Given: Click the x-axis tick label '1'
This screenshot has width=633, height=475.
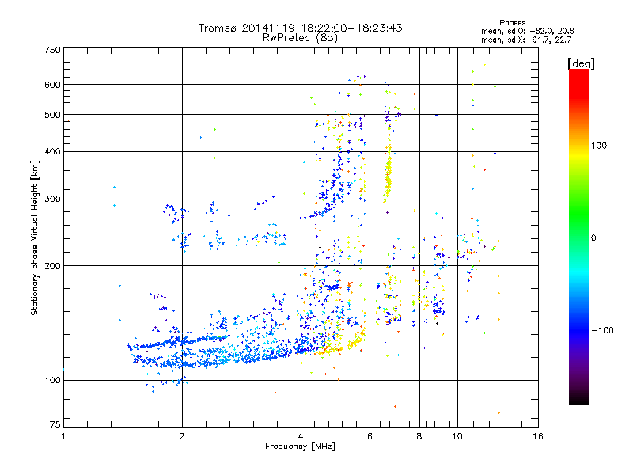Looking at the screenshot, I should (x=63, y=436).
